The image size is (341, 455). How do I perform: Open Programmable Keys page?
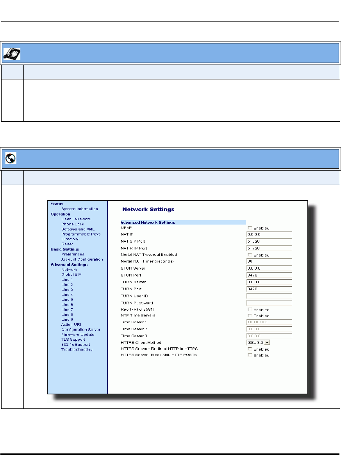(x=81, y=234)
